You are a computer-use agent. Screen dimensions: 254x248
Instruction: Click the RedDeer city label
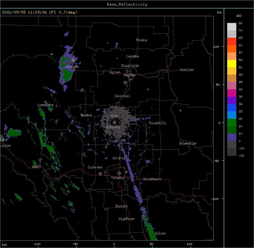(130, 75)
